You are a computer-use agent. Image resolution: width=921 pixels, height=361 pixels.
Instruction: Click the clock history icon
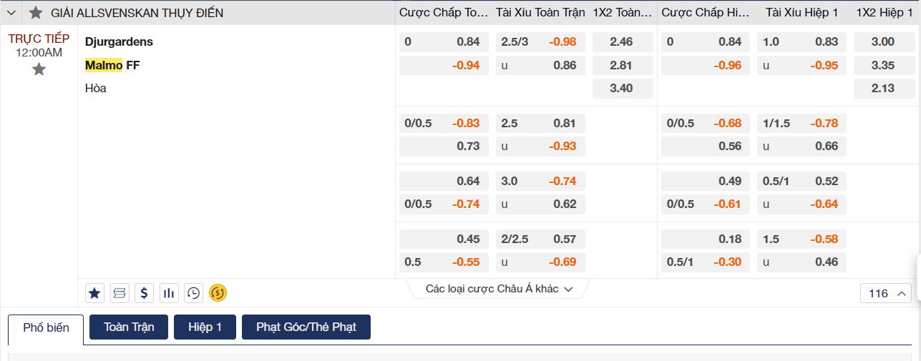193,292
